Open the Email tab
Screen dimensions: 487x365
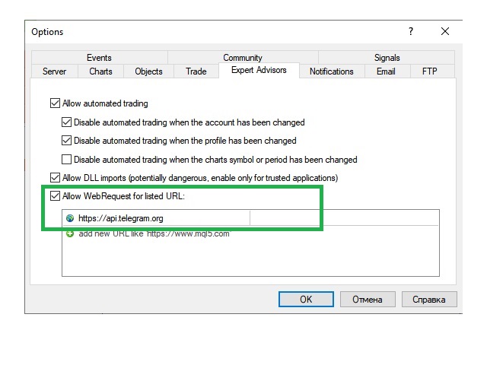[386, 71]
